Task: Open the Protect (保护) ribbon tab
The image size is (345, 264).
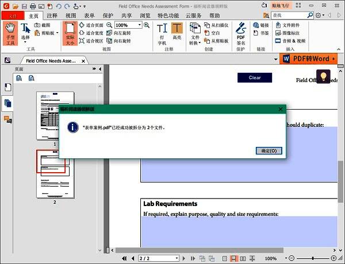Action: click(108, 15)
